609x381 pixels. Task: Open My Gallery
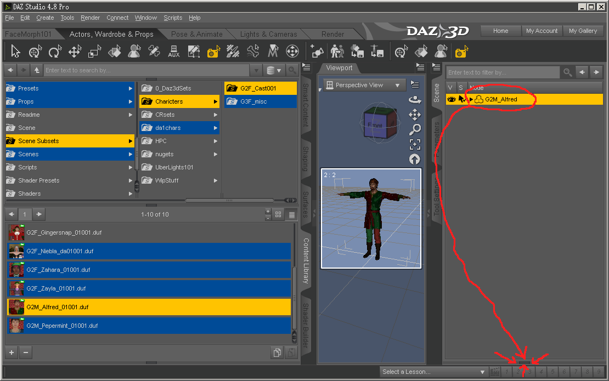pos(583,31)
